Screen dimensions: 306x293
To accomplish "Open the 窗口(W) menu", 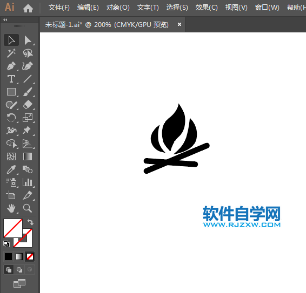I will (x=267, y=8).
